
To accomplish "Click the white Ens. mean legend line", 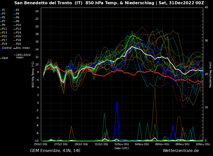I will (15, 48).
